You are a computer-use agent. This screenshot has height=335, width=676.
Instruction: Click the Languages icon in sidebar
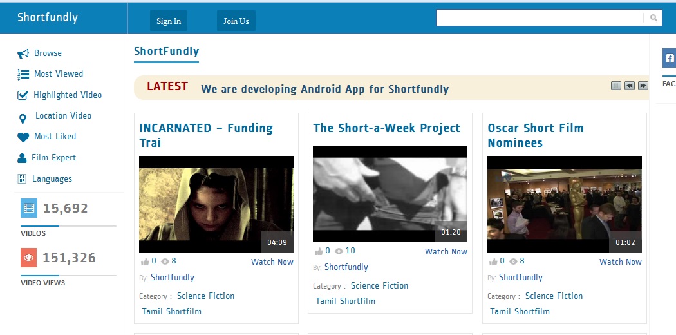(22, 179)
